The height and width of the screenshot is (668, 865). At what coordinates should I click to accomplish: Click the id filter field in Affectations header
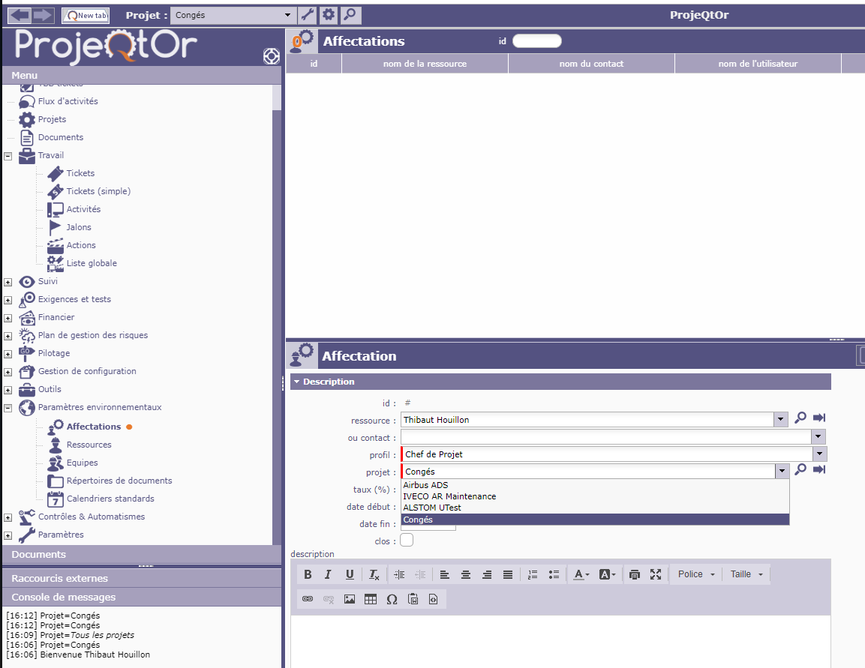click(536, 41)
